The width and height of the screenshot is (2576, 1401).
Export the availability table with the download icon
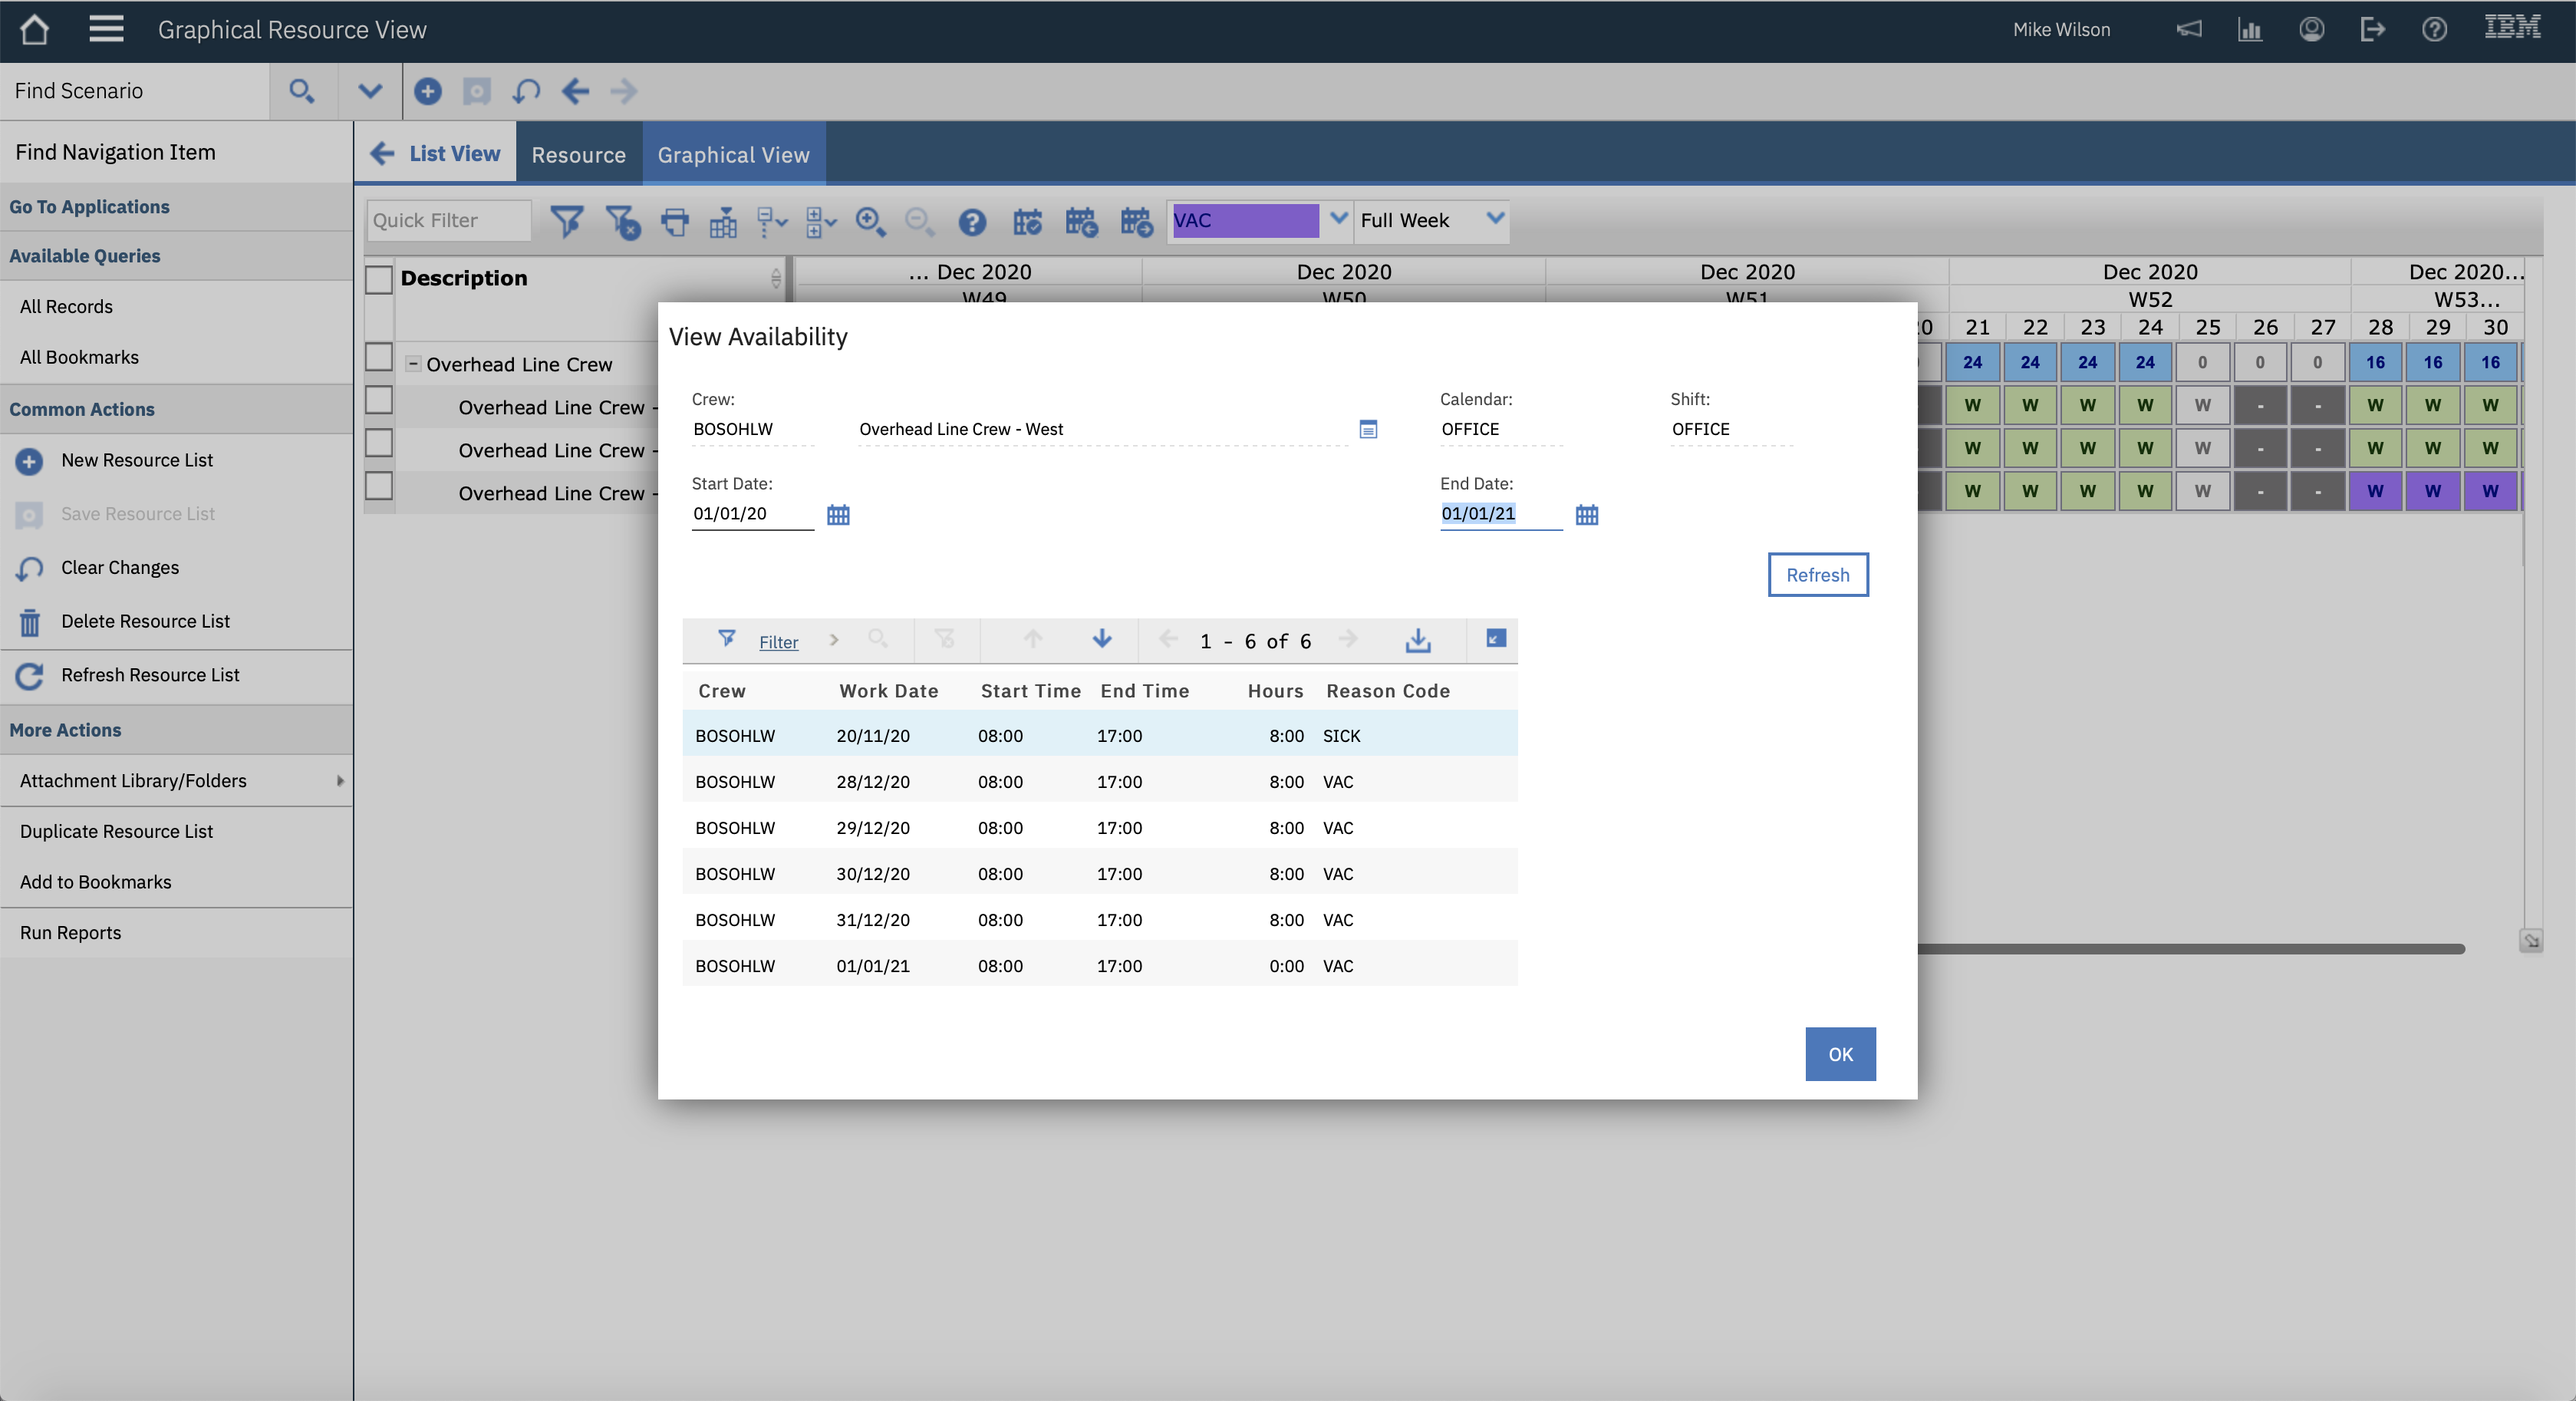(x=1417, y=640)
